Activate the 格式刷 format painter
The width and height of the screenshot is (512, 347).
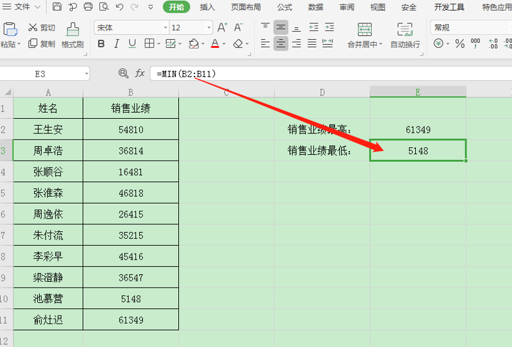coord(73,35)
